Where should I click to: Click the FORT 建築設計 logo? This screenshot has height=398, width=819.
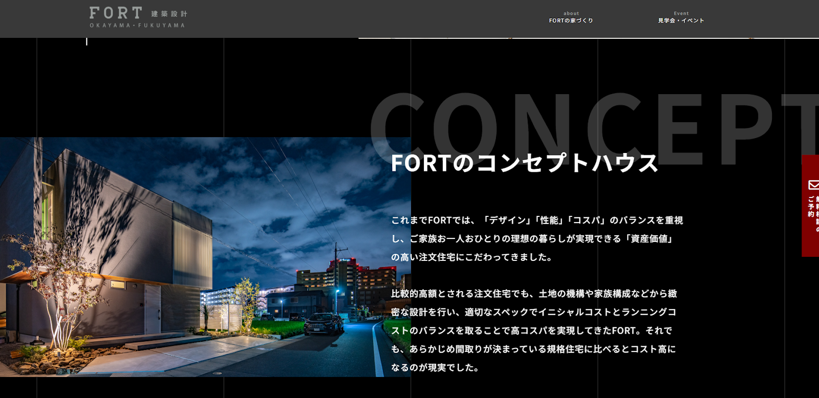pos(138,17)
